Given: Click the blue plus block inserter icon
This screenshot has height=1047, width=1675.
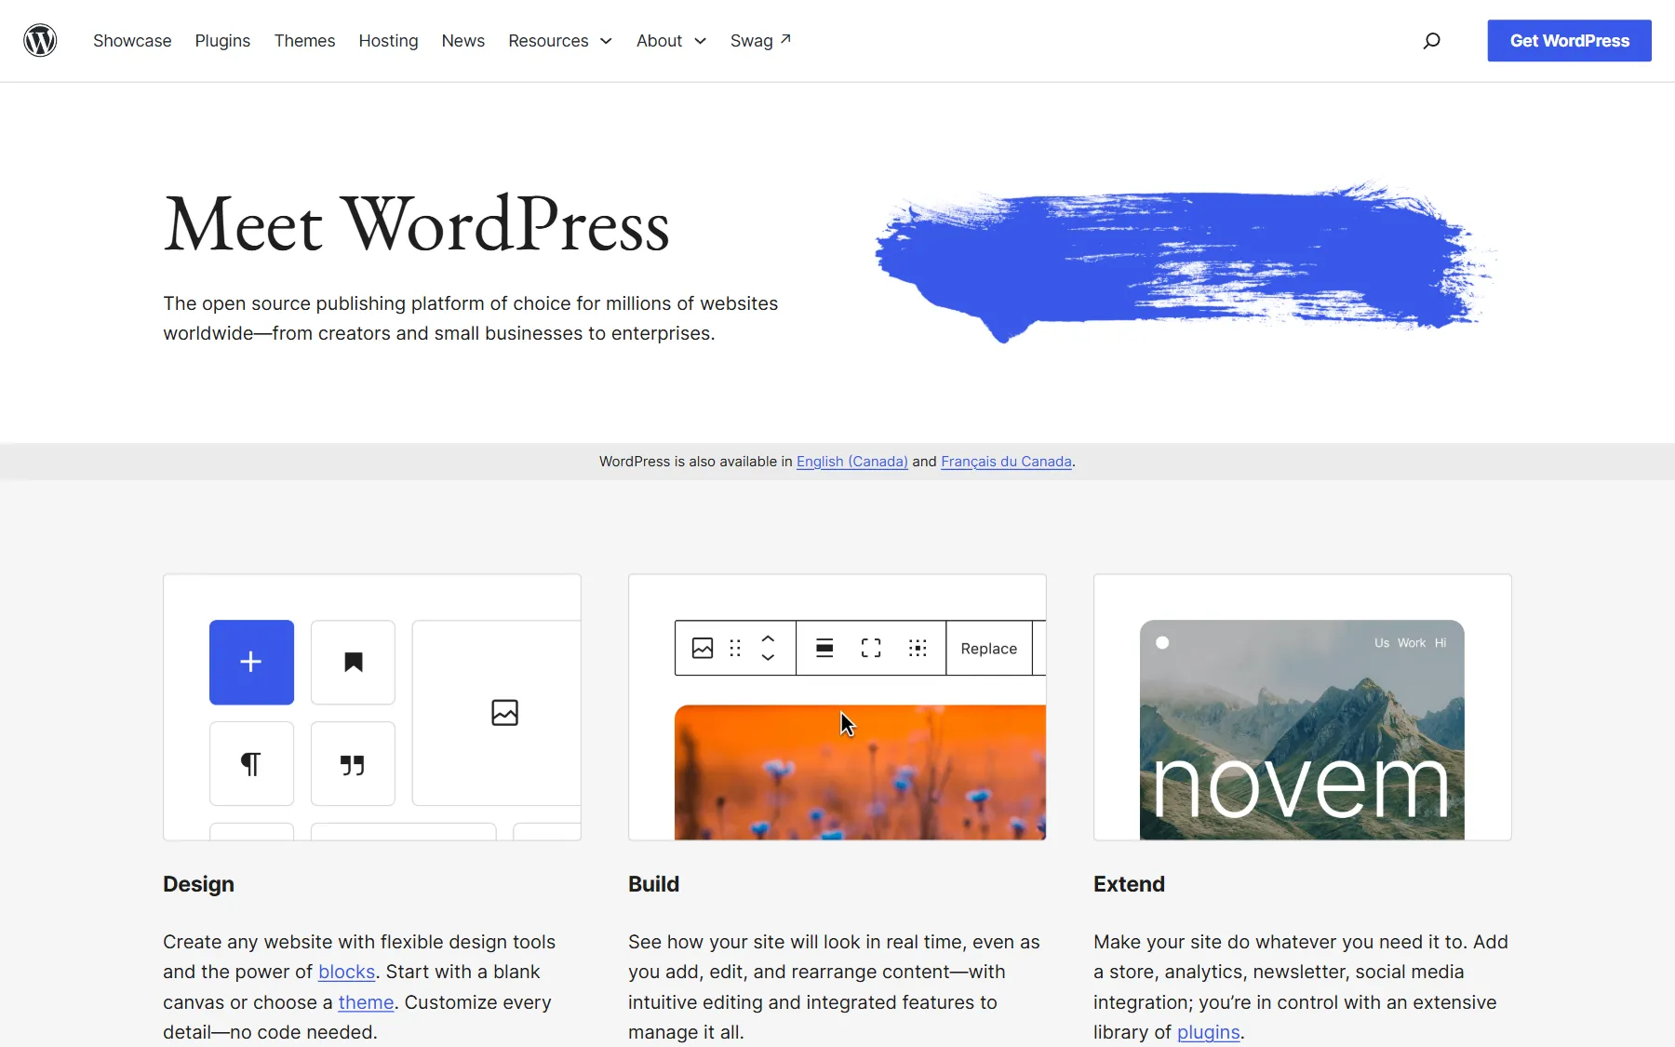Looking at the screenshot, I should (251, 662).
